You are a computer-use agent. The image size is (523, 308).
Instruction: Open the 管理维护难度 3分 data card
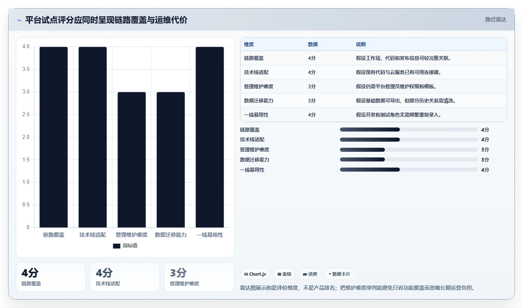[x=199, y=277]
